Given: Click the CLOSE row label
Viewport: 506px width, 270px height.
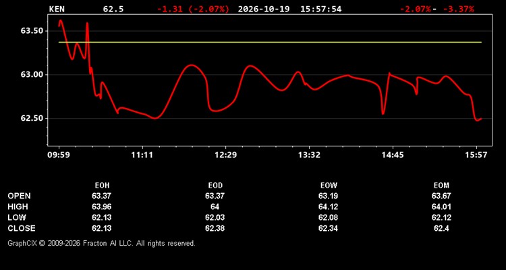Looking at the screenshot, I should (x=22, y=228).
